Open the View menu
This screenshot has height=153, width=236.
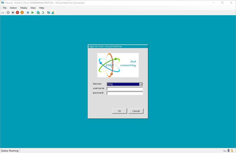(33, 8)
